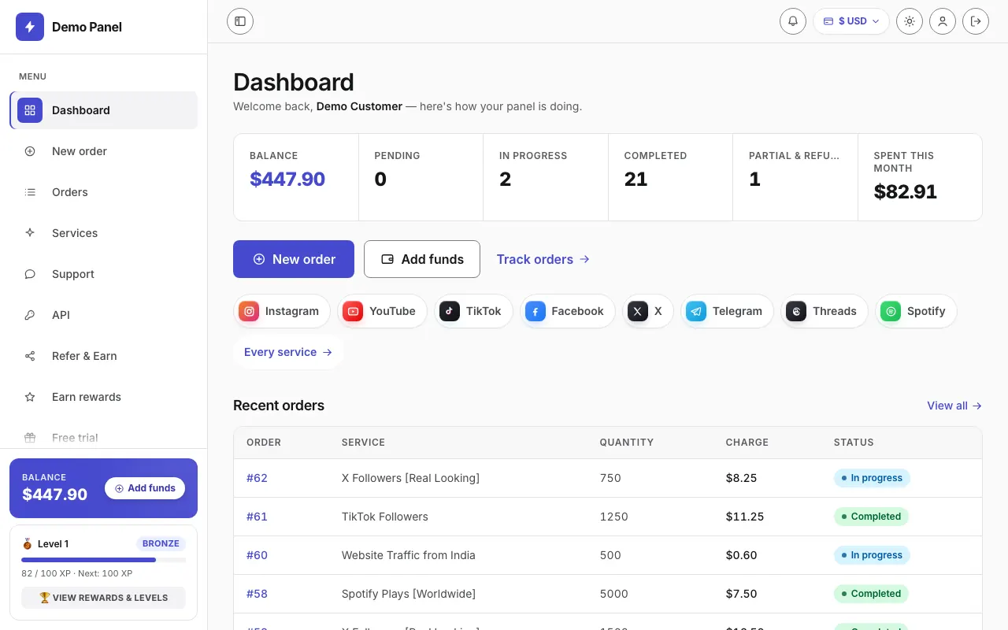The width and height of the screenshot is (1008, 630).
Task: Select the Threads service chip
Action: coord(825,311)
